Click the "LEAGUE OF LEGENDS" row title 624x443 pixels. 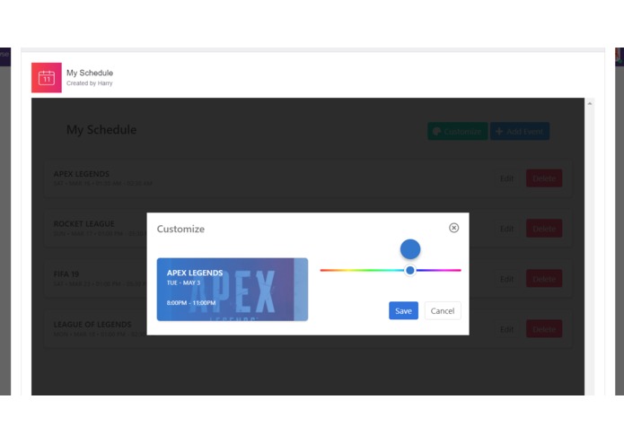tap(92, 325)
